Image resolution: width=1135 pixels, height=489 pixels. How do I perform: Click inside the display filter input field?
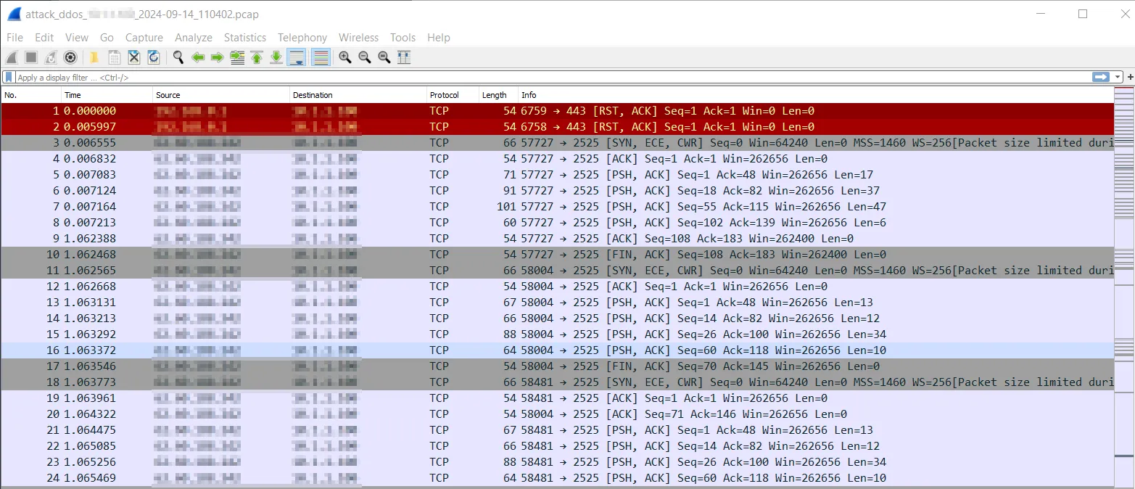coord(508,77)
